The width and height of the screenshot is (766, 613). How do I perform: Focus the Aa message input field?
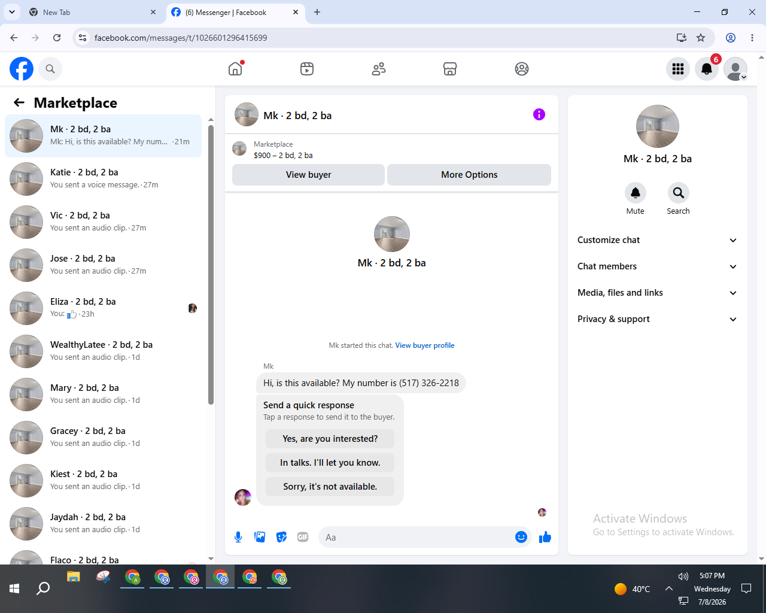[x=416, y=537]
